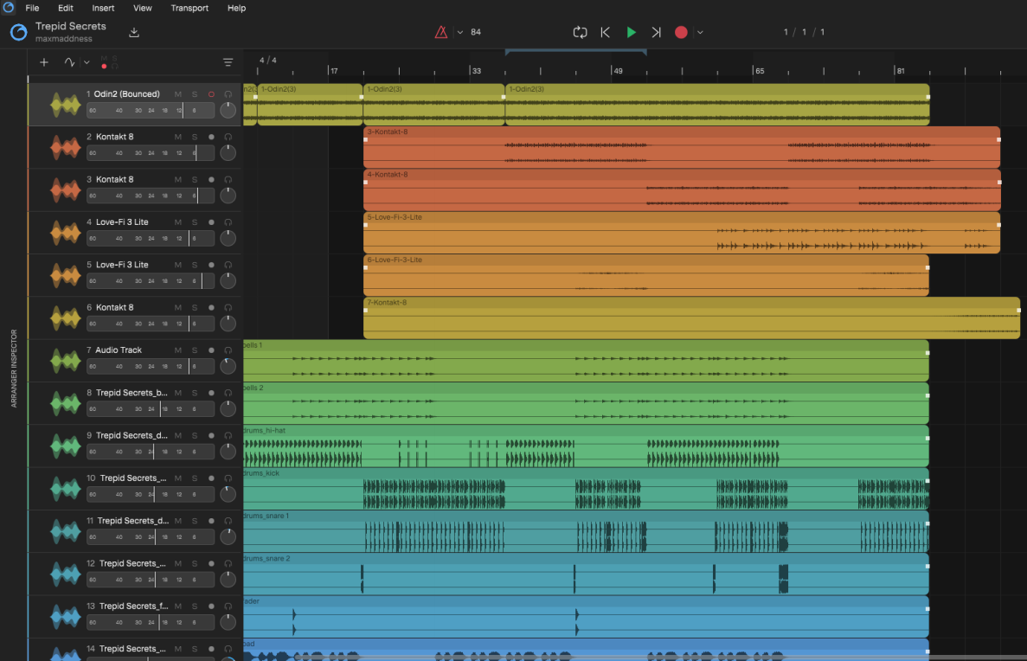Toggle monitoring on Odin2 (Bounced) track
Screen dimensions: 1027x661
tap(228, 94)
